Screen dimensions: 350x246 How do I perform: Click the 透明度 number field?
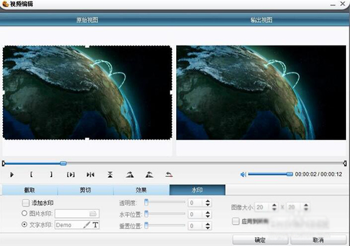tap(196, 203)
